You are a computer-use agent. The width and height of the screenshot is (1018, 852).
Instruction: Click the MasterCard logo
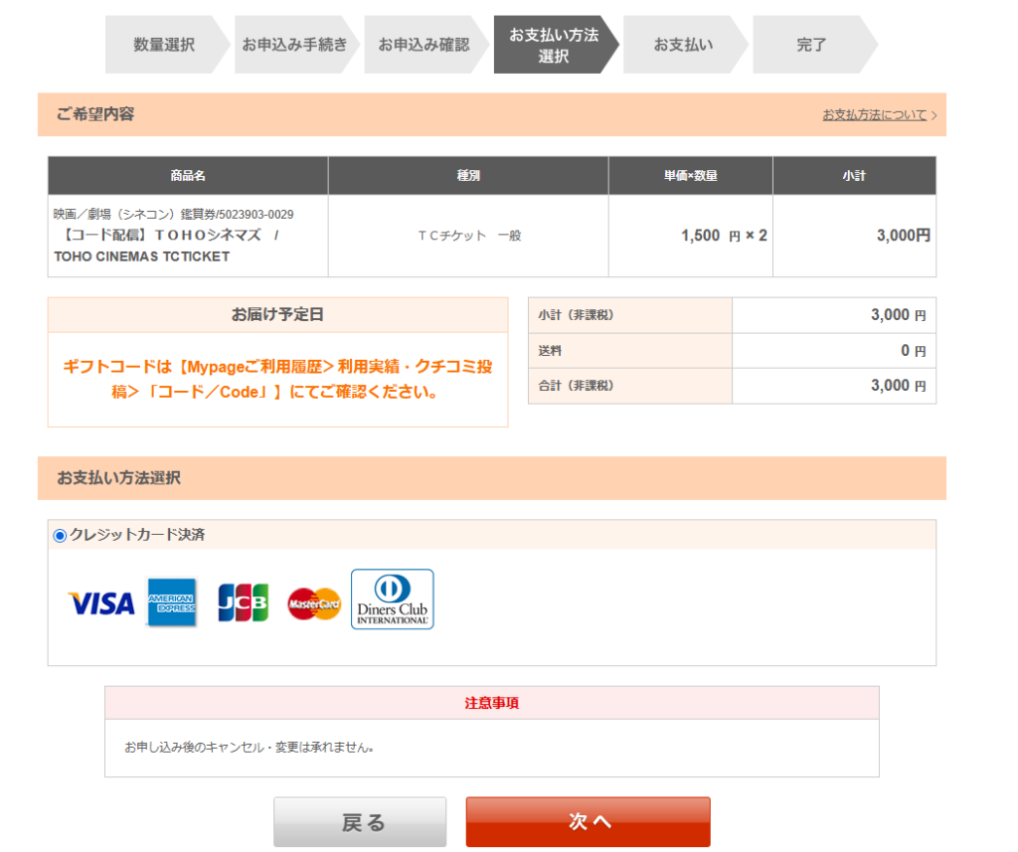click(x=314, y=602)
